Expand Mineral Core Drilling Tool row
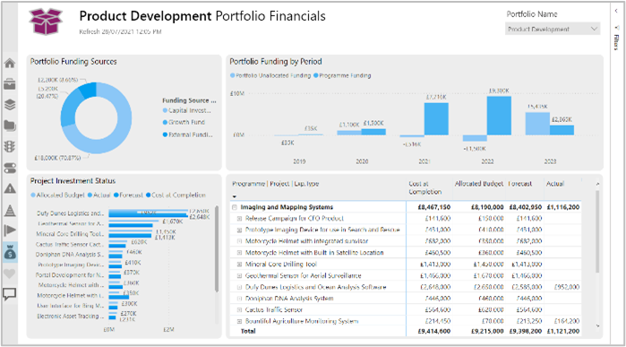Image resolution: width=626 pixels, height=347 pixels. [x=239, y=265]
